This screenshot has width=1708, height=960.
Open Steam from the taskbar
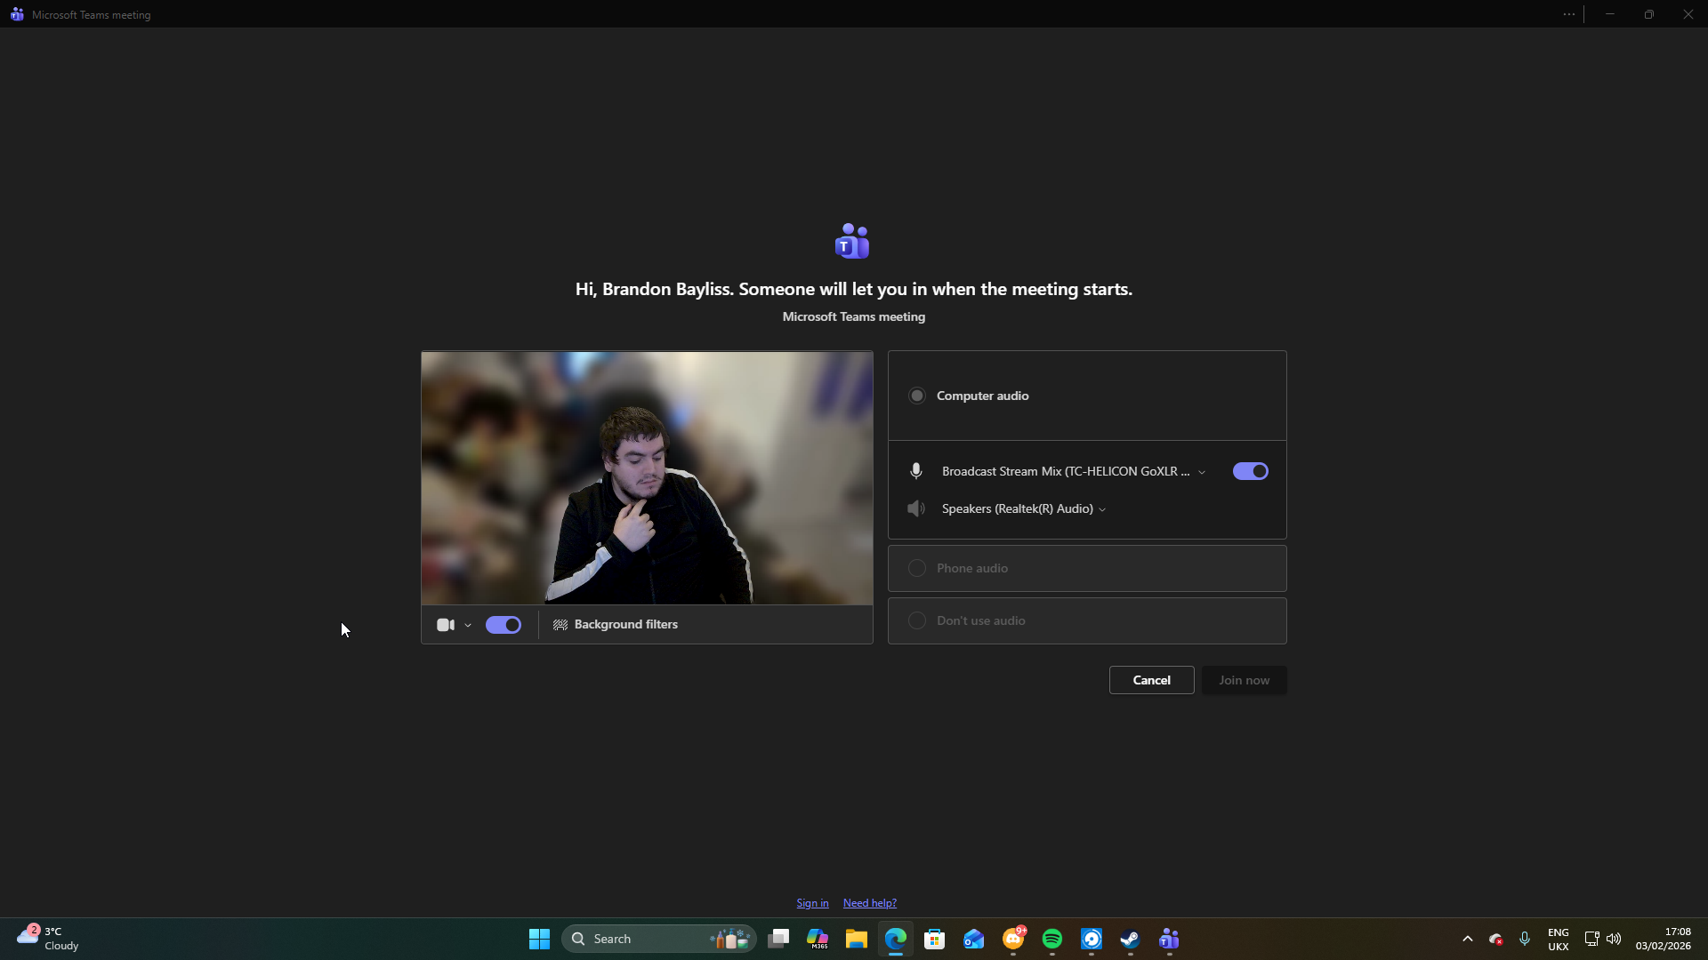[x=1130, y=939]
